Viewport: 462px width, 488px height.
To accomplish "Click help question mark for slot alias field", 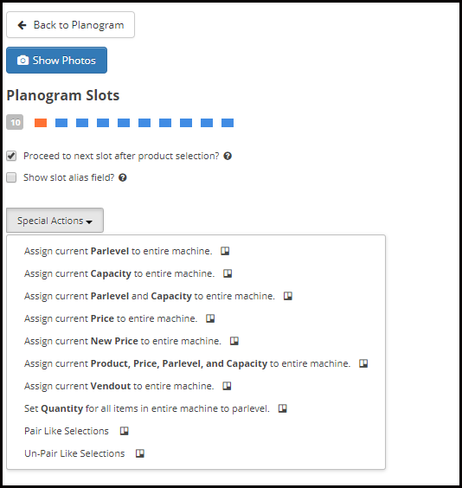I will (x=123, y=177).
